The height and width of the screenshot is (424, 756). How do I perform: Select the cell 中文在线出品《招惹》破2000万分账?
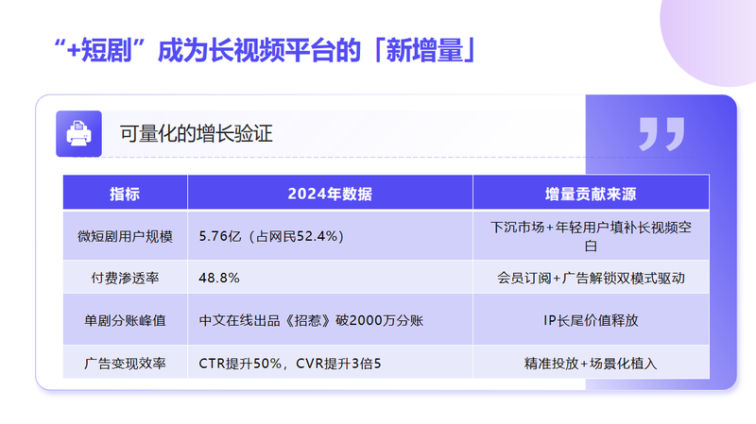tap(330, 320)
